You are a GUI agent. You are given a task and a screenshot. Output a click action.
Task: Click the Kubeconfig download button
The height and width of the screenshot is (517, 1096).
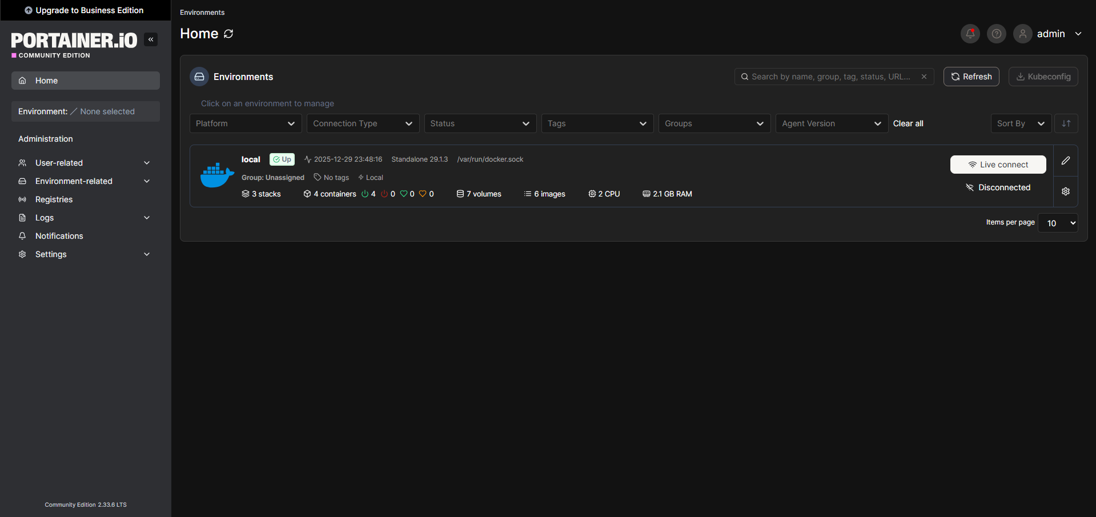point(1043,77)
